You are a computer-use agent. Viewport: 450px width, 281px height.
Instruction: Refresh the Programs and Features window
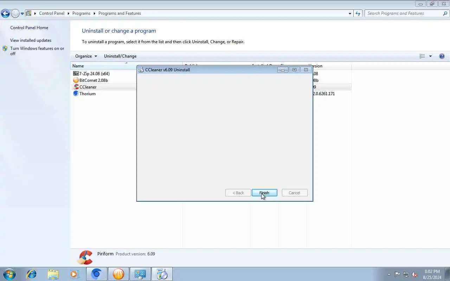(358, 13)
